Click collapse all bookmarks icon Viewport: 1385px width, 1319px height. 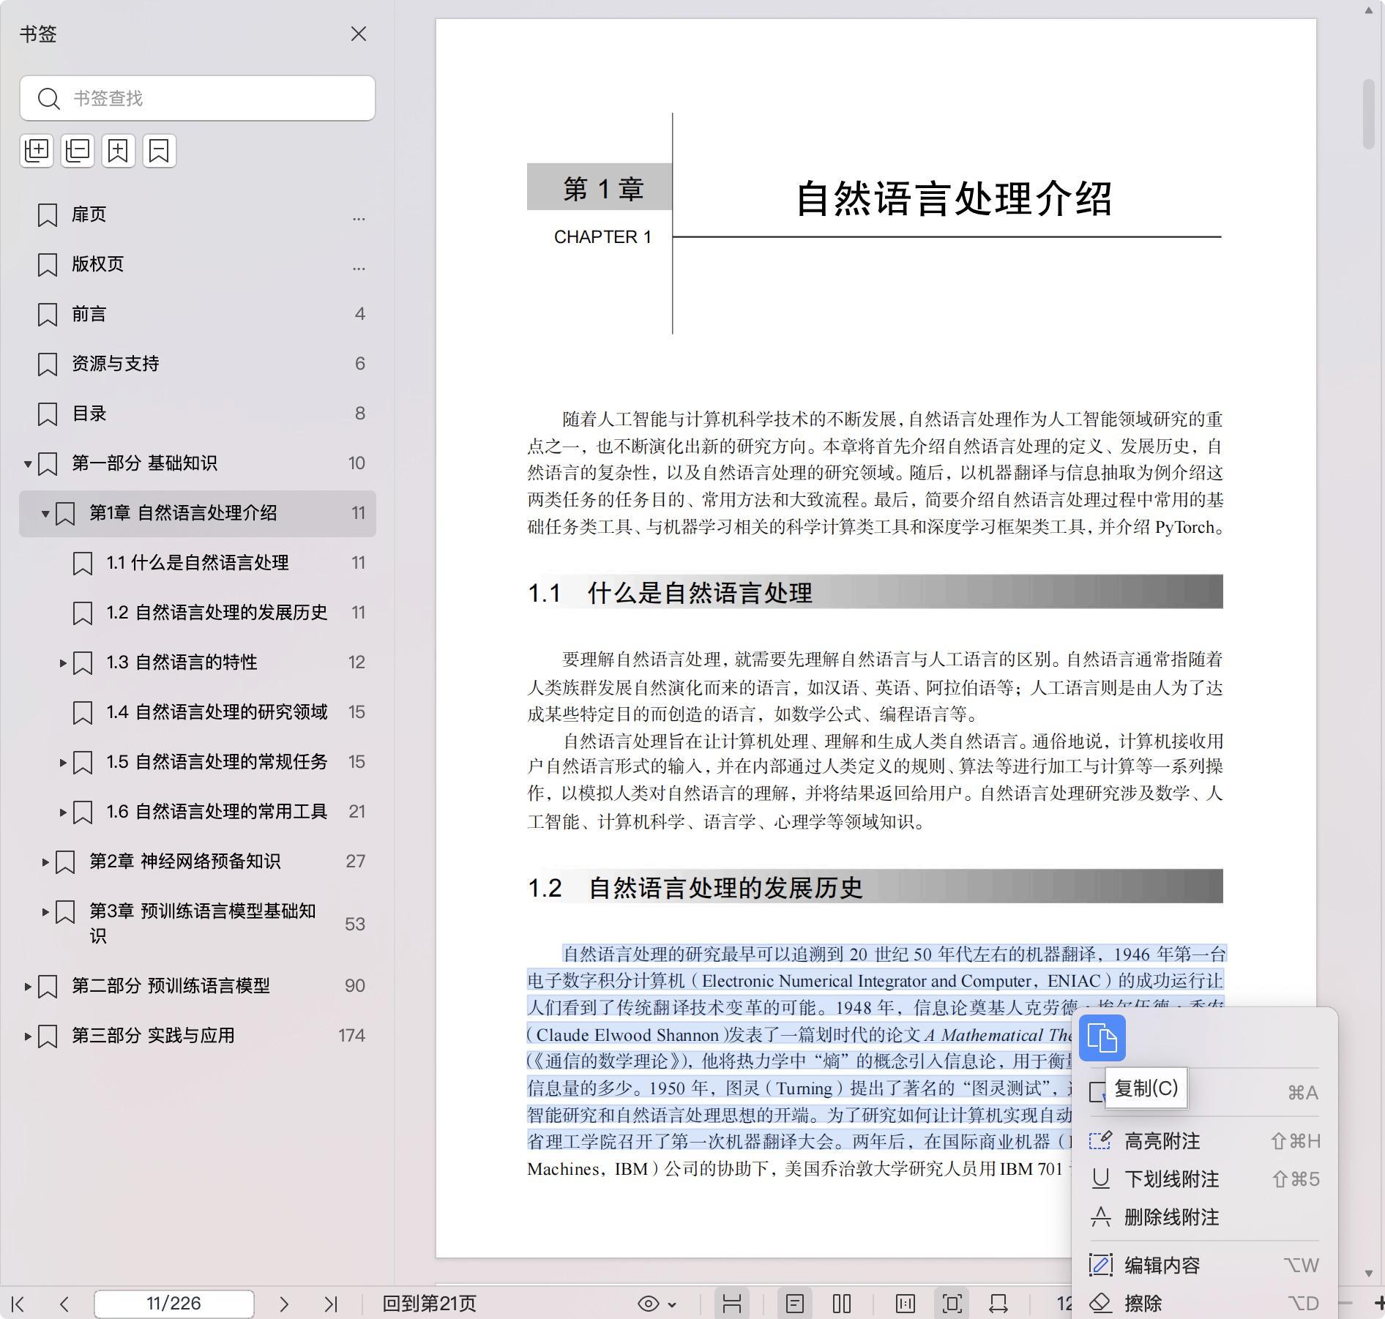pos(78,151)
